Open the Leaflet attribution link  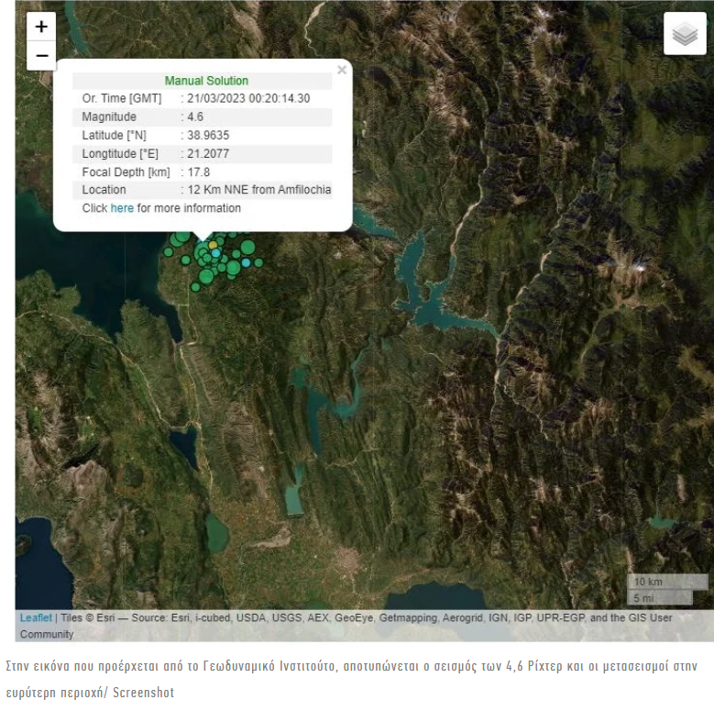(x=36, y=618)
